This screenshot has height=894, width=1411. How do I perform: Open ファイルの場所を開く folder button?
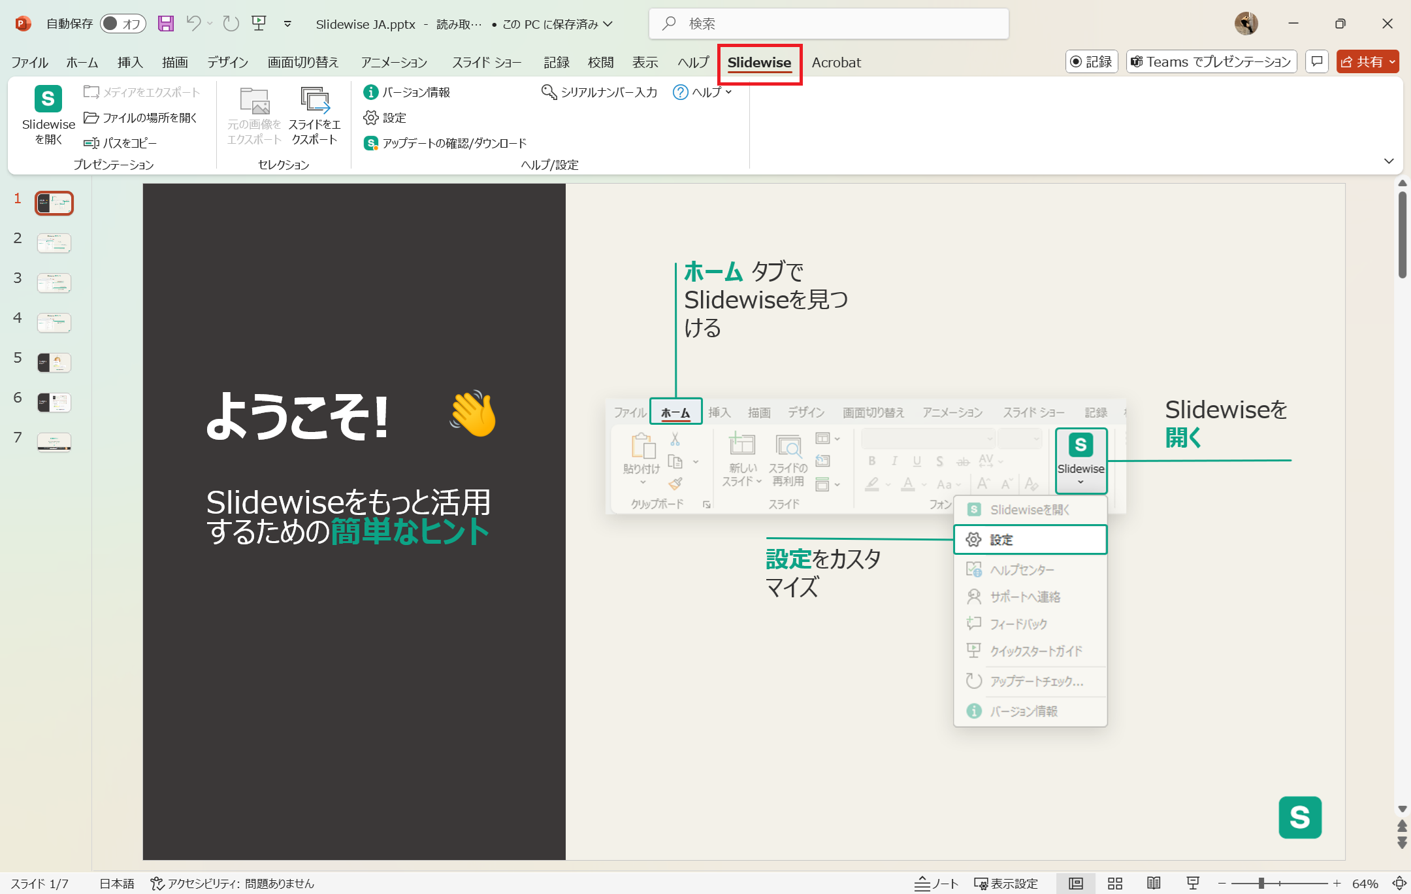141,118
